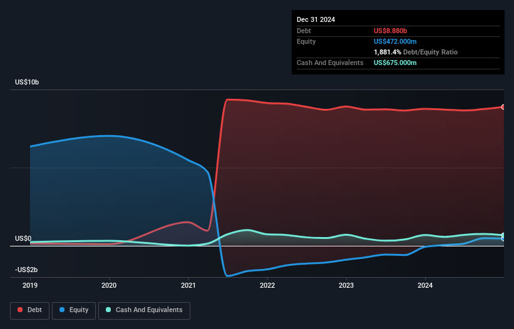
Task: Click Cash And Equivalents label in tooltip
Action: click(x=330, y=63)
